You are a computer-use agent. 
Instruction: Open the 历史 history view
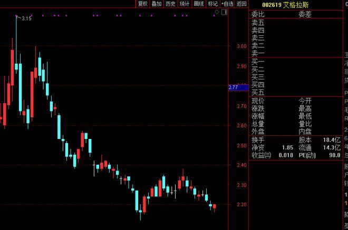coord(170,4)
